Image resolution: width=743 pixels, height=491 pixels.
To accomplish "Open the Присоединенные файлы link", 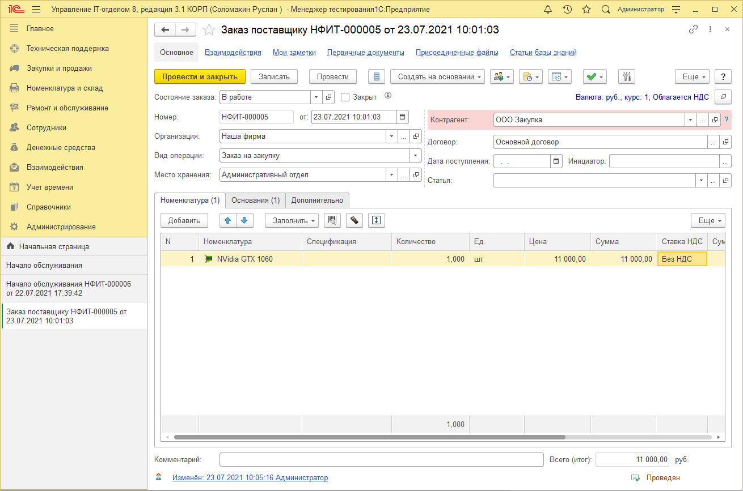I will [457, 53].
